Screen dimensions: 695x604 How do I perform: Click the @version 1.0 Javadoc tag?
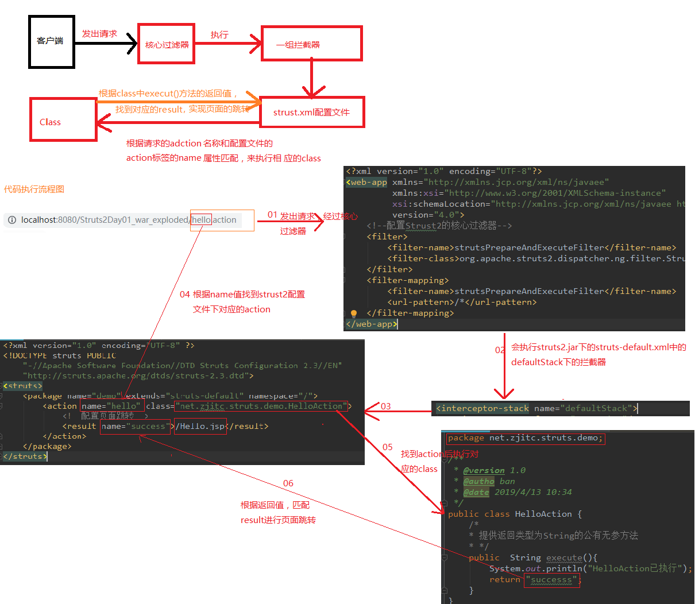point(495,470)
